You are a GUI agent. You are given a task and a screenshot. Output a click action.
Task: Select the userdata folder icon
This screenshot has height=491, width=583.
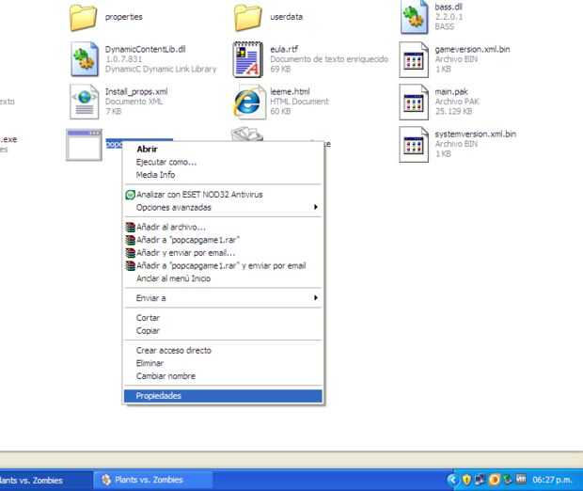click(x=248, y=18)
